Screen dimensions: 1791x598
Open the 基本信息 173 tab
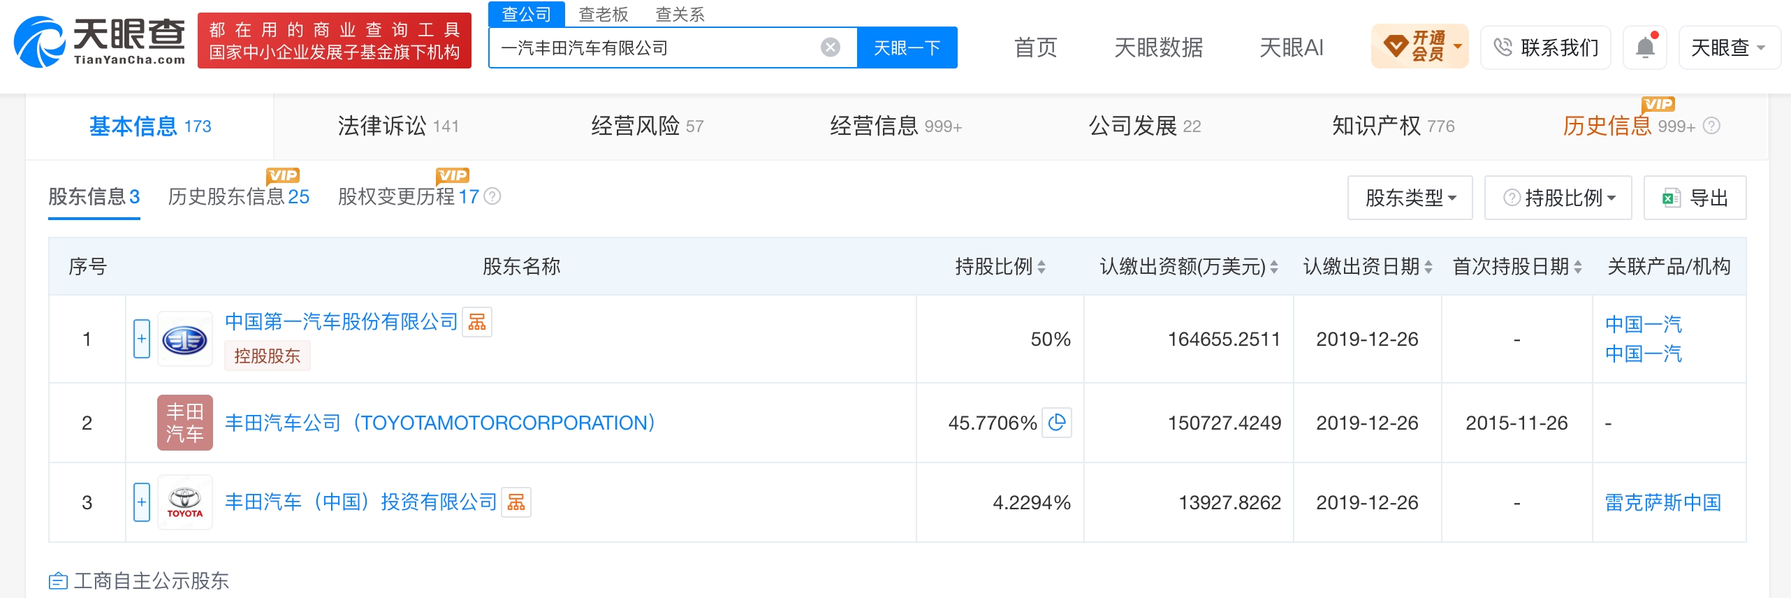tap(150, 126)
